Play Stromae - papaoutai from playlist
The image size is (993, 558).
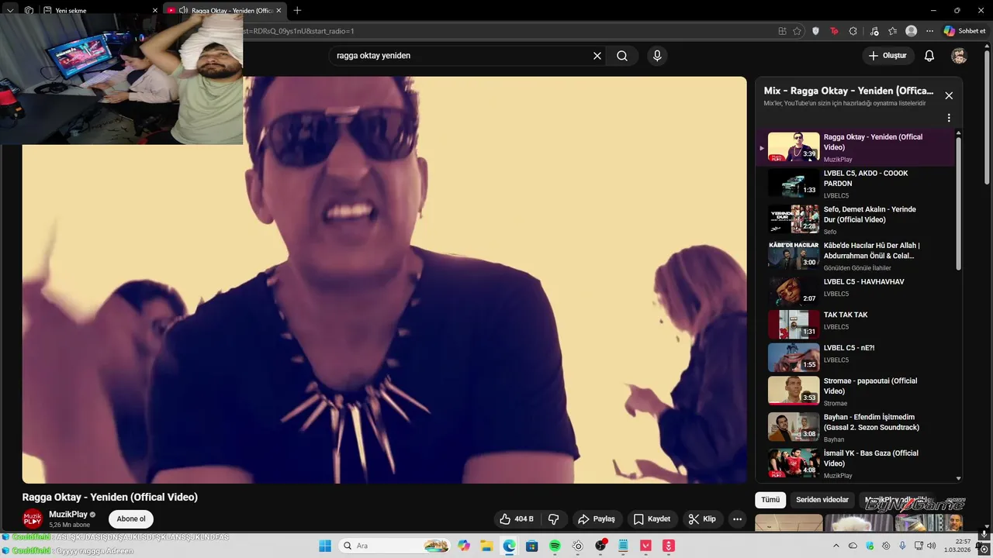[855, 391]
